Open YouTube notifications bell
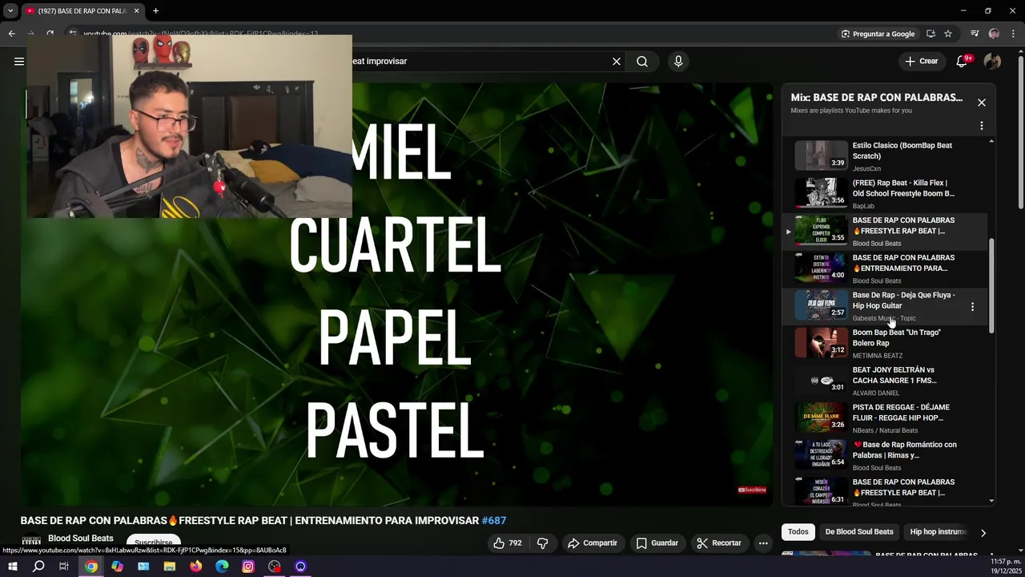 coord(963,61)
